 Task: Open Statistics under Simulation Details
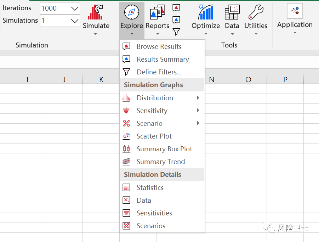pos(150,187)
